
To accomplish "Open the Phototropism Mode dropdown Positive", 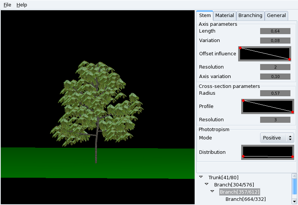I will pos(277,138).
